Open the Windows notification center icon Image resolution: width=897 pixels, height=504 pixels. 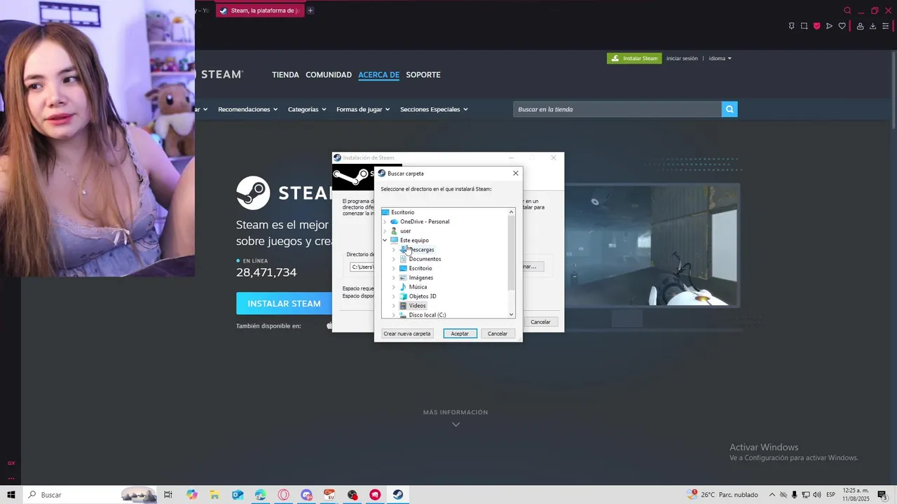(882, 495)
